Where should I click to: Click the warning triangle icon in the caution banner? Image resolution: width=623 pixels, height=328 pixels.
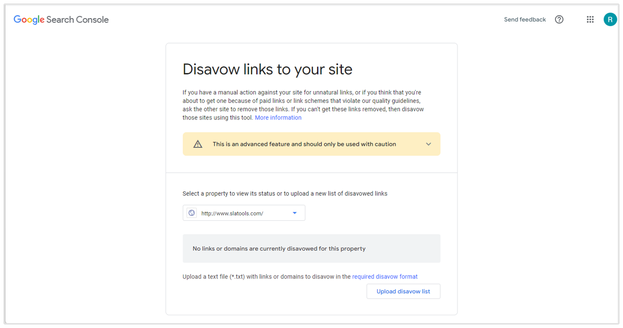(x=197, y=143)
